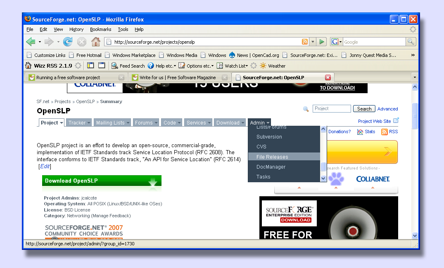Click the Wizz RSS window layout icon

coord(102,65)
